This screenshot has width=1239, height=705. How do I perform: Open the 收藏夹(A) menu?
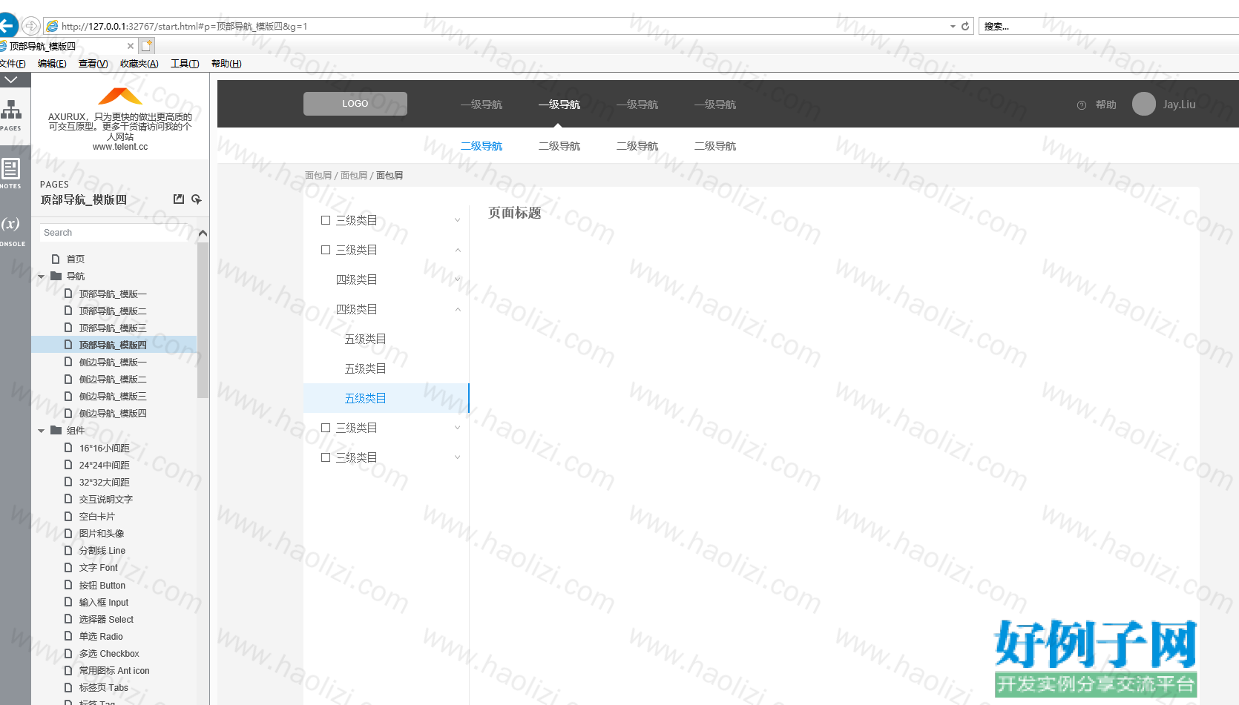pyautogui.click(x=139, y=64)
